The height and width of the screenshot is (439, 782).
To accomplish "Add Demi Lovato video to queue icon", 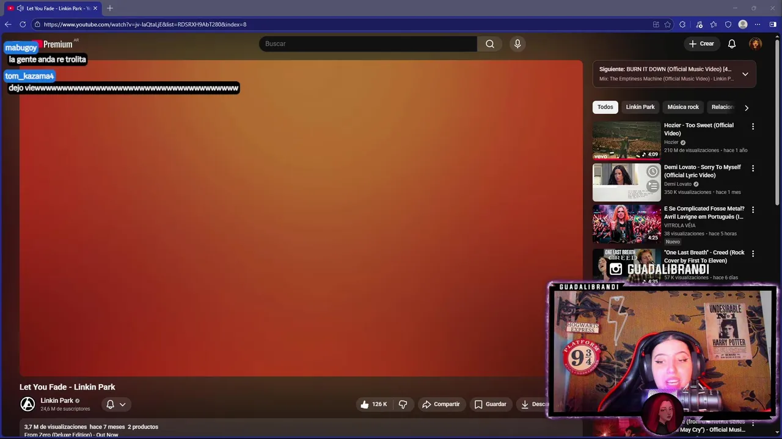I will [x=652, y=186].
